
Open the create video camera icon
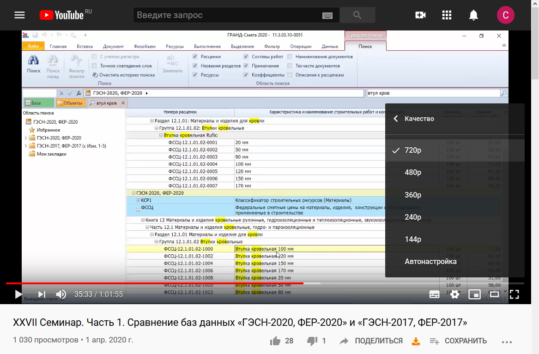coord(420,15)
